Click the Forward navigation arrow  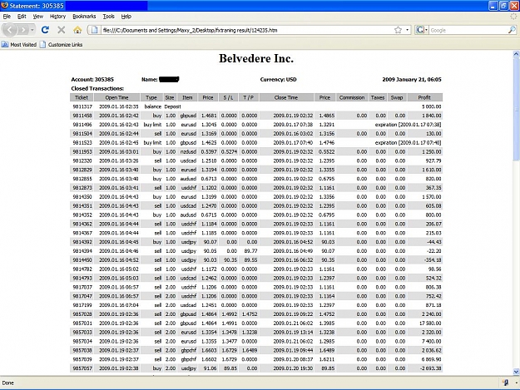[23, 30]
